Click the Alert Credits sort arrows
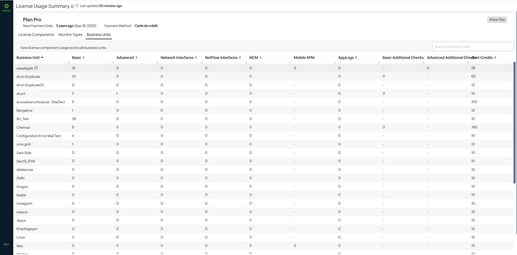Image resolution: width=517 pixels, height=255 pixels. 495,58
